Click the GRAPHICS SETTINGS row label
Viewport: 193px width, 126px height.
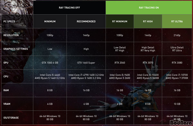click(16, 49)
